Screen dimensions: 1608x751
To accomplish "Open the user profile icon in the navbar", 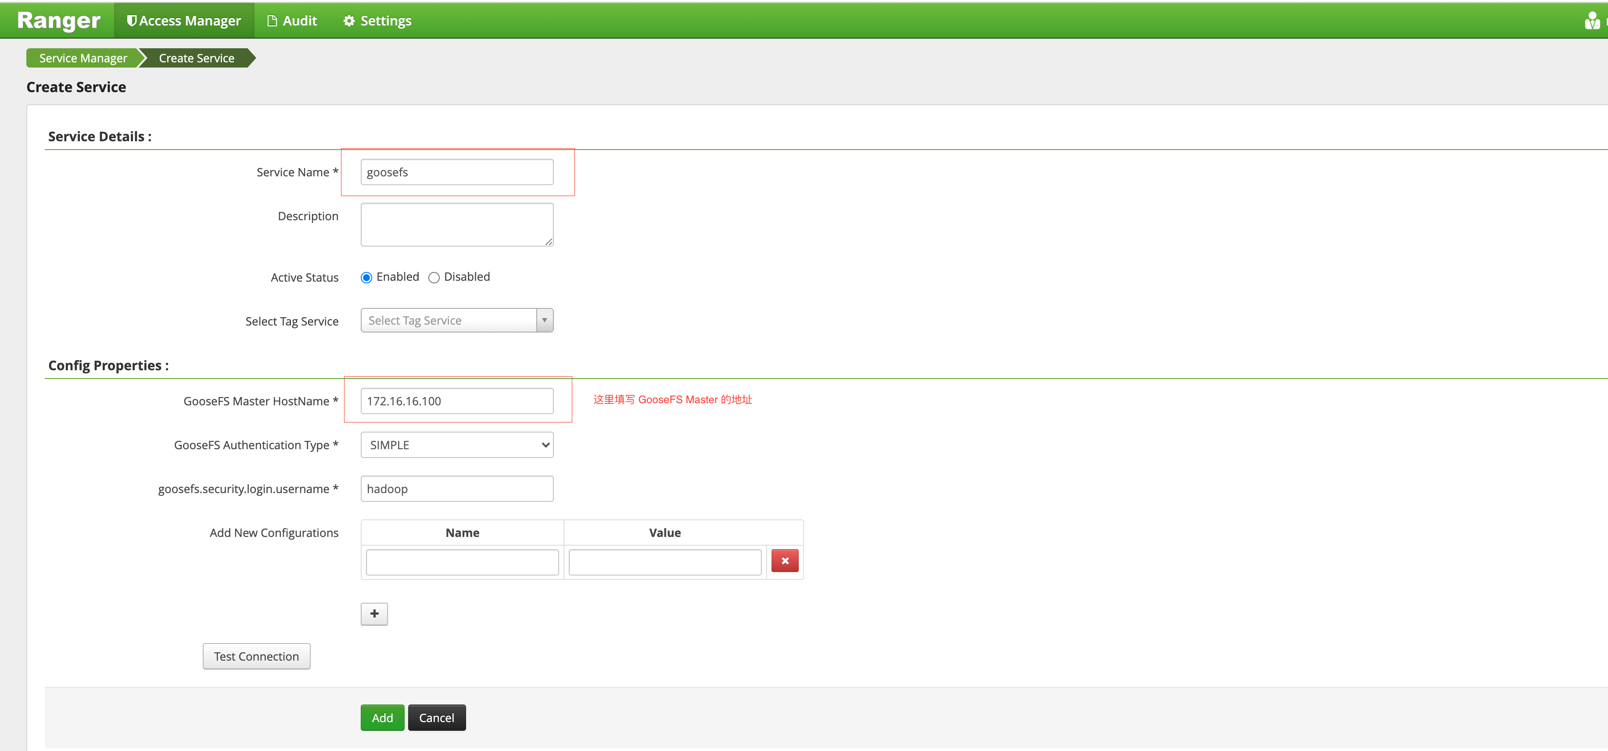I will pyautogui.click(x=1591, y=19).
